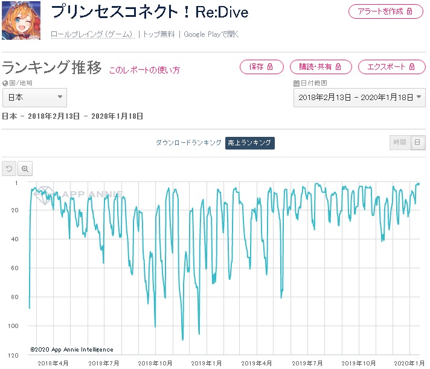Image resolution: width=430 pixels, height=369 pixels.
Task: Click the 2018年10月 x-axis label
Action: tap(155, 363)
